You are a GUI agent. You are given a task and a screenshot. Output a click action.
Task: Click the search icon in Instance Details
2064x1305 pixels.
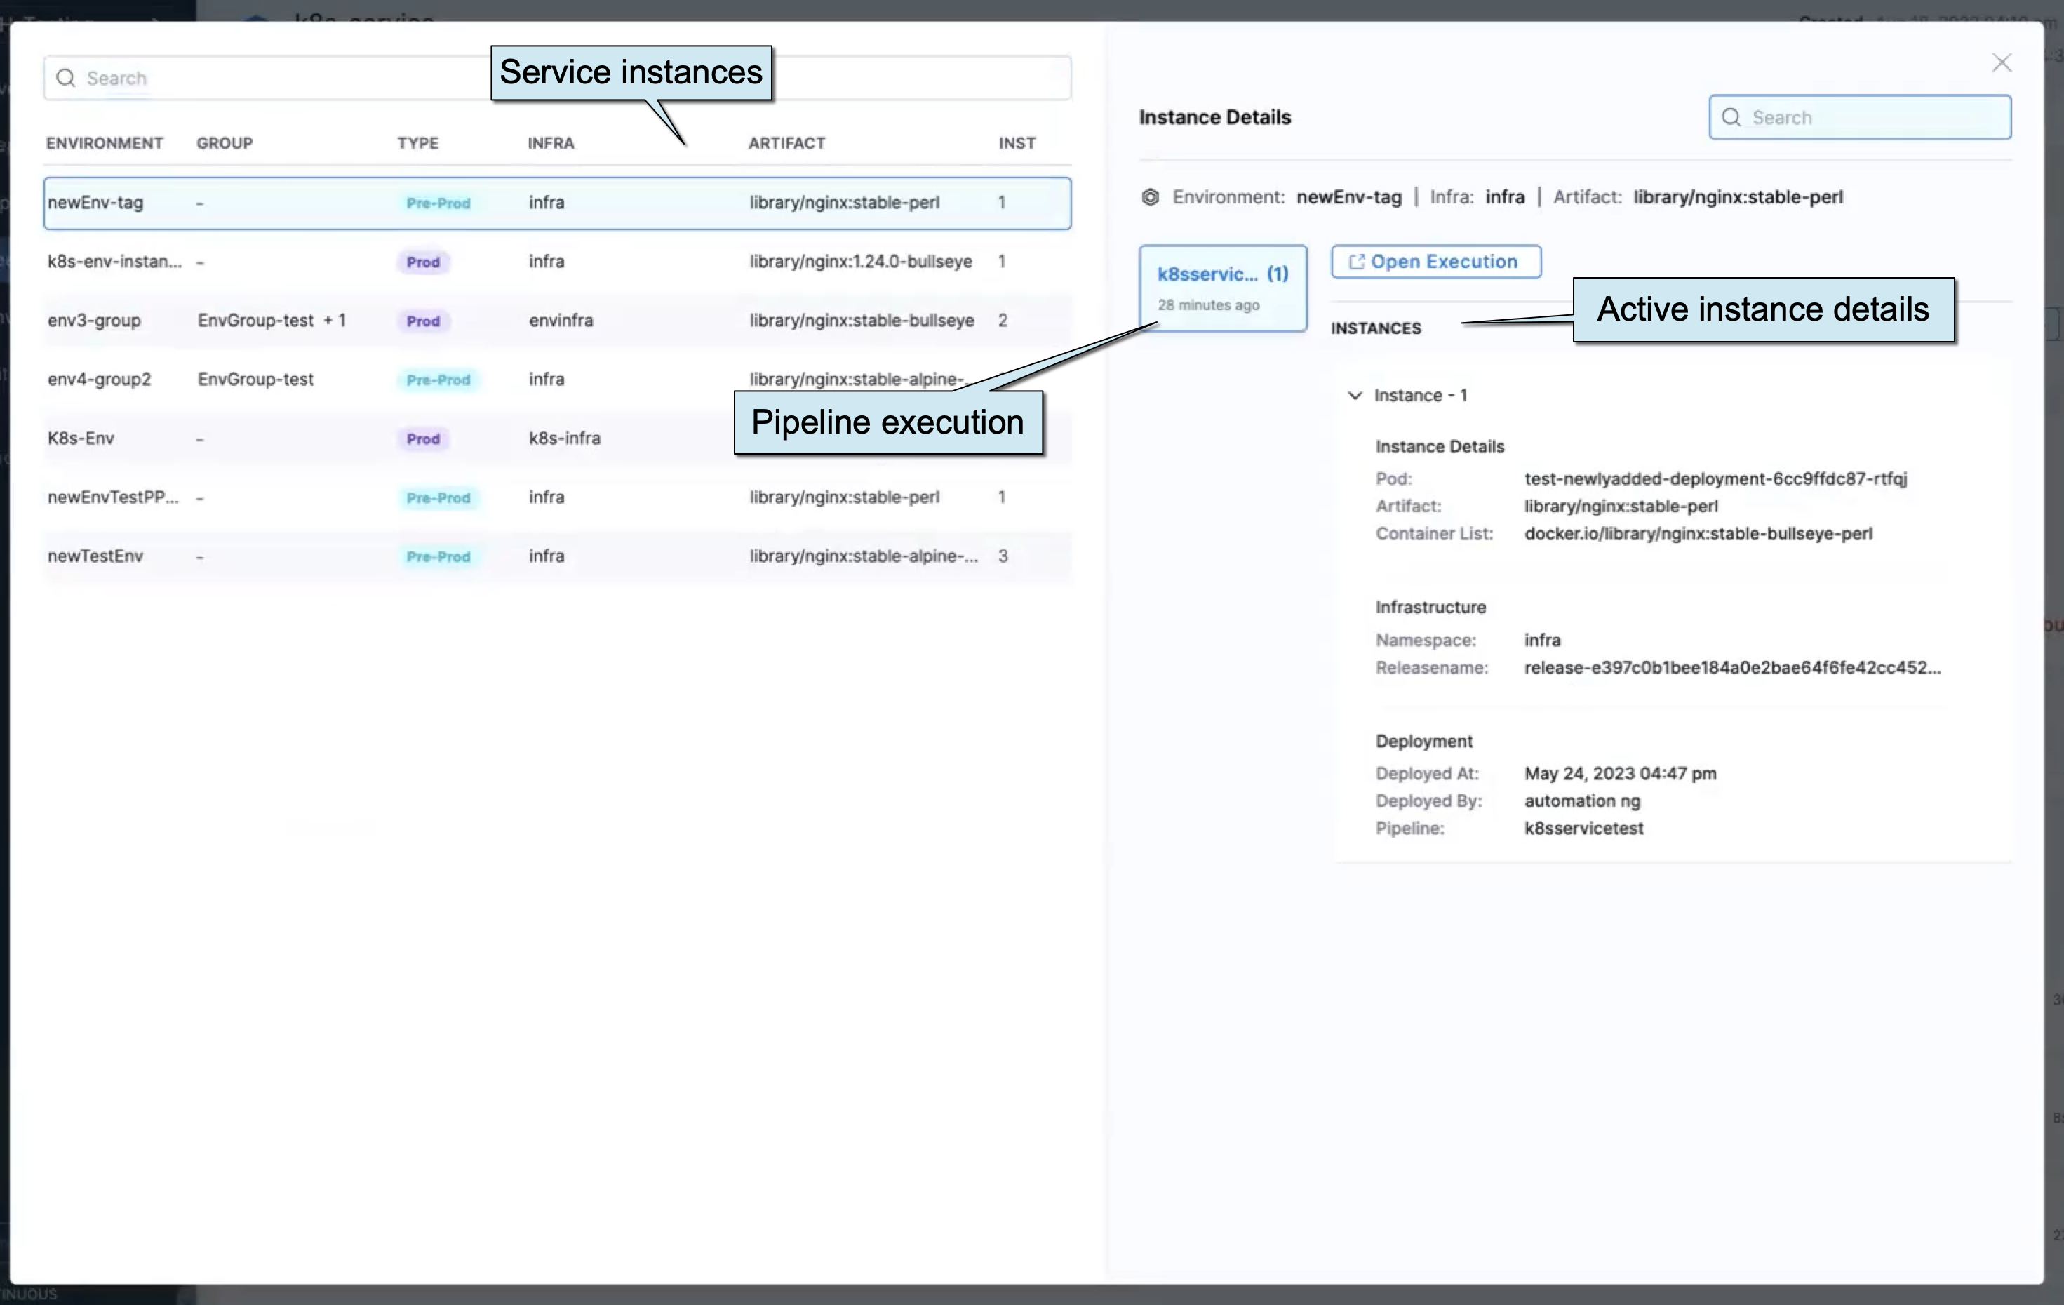tap(1731, 117)
